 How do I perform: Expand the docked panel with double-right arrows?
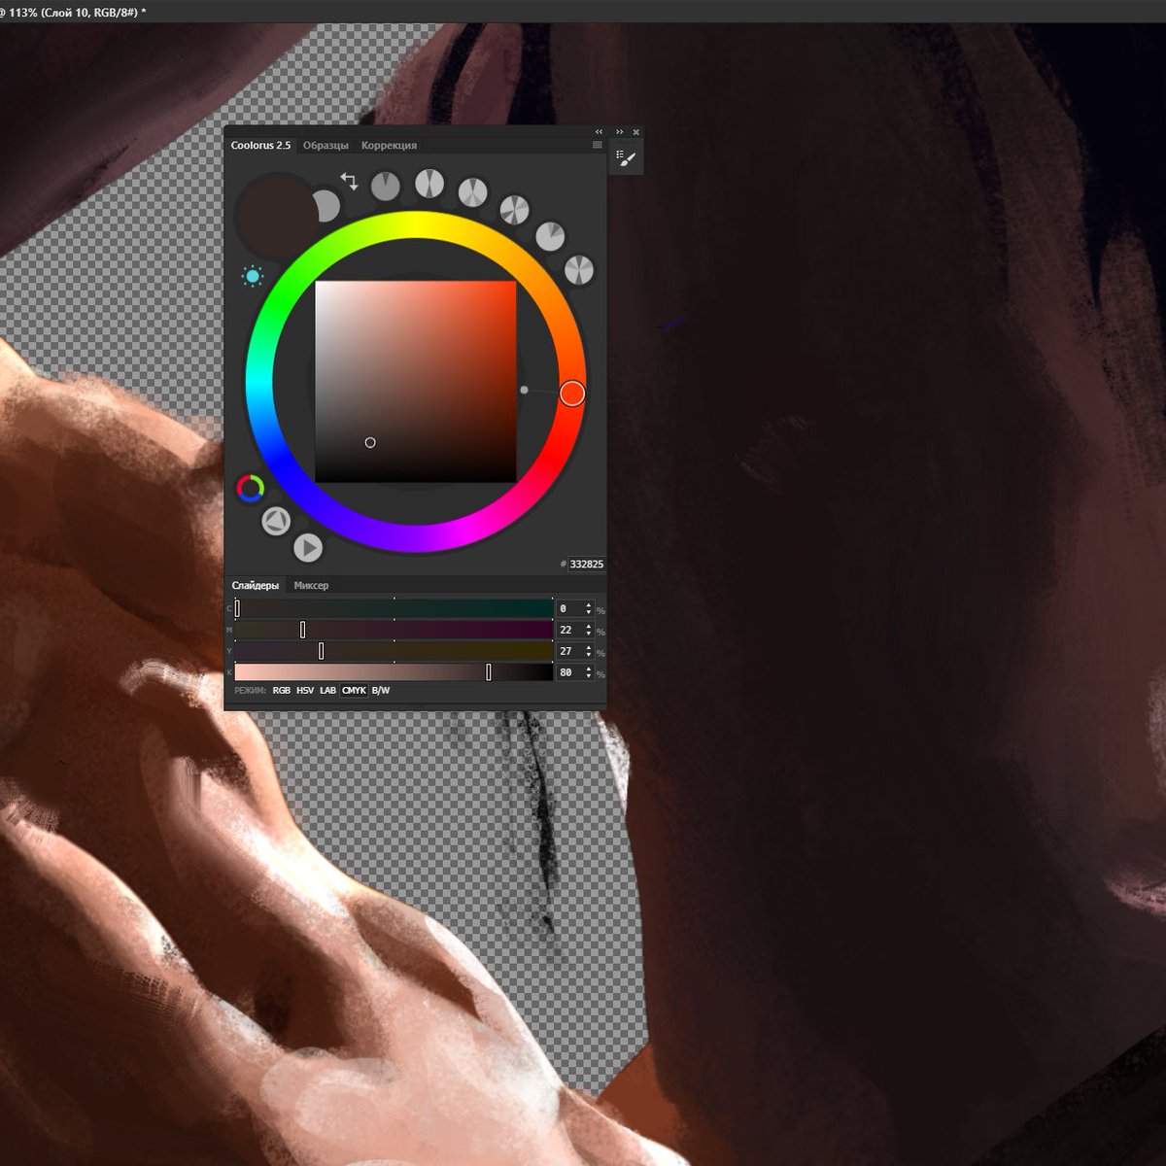[619, 132]
